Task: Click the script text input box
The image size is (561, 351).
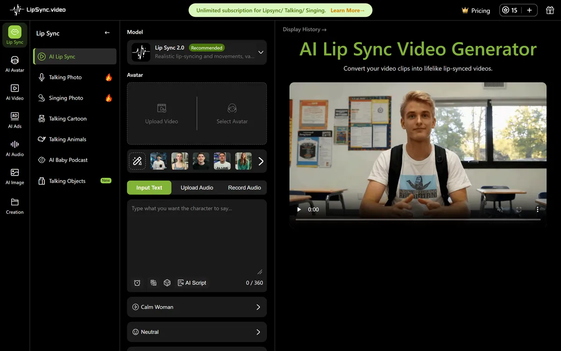Action: (x=197, y=237)
